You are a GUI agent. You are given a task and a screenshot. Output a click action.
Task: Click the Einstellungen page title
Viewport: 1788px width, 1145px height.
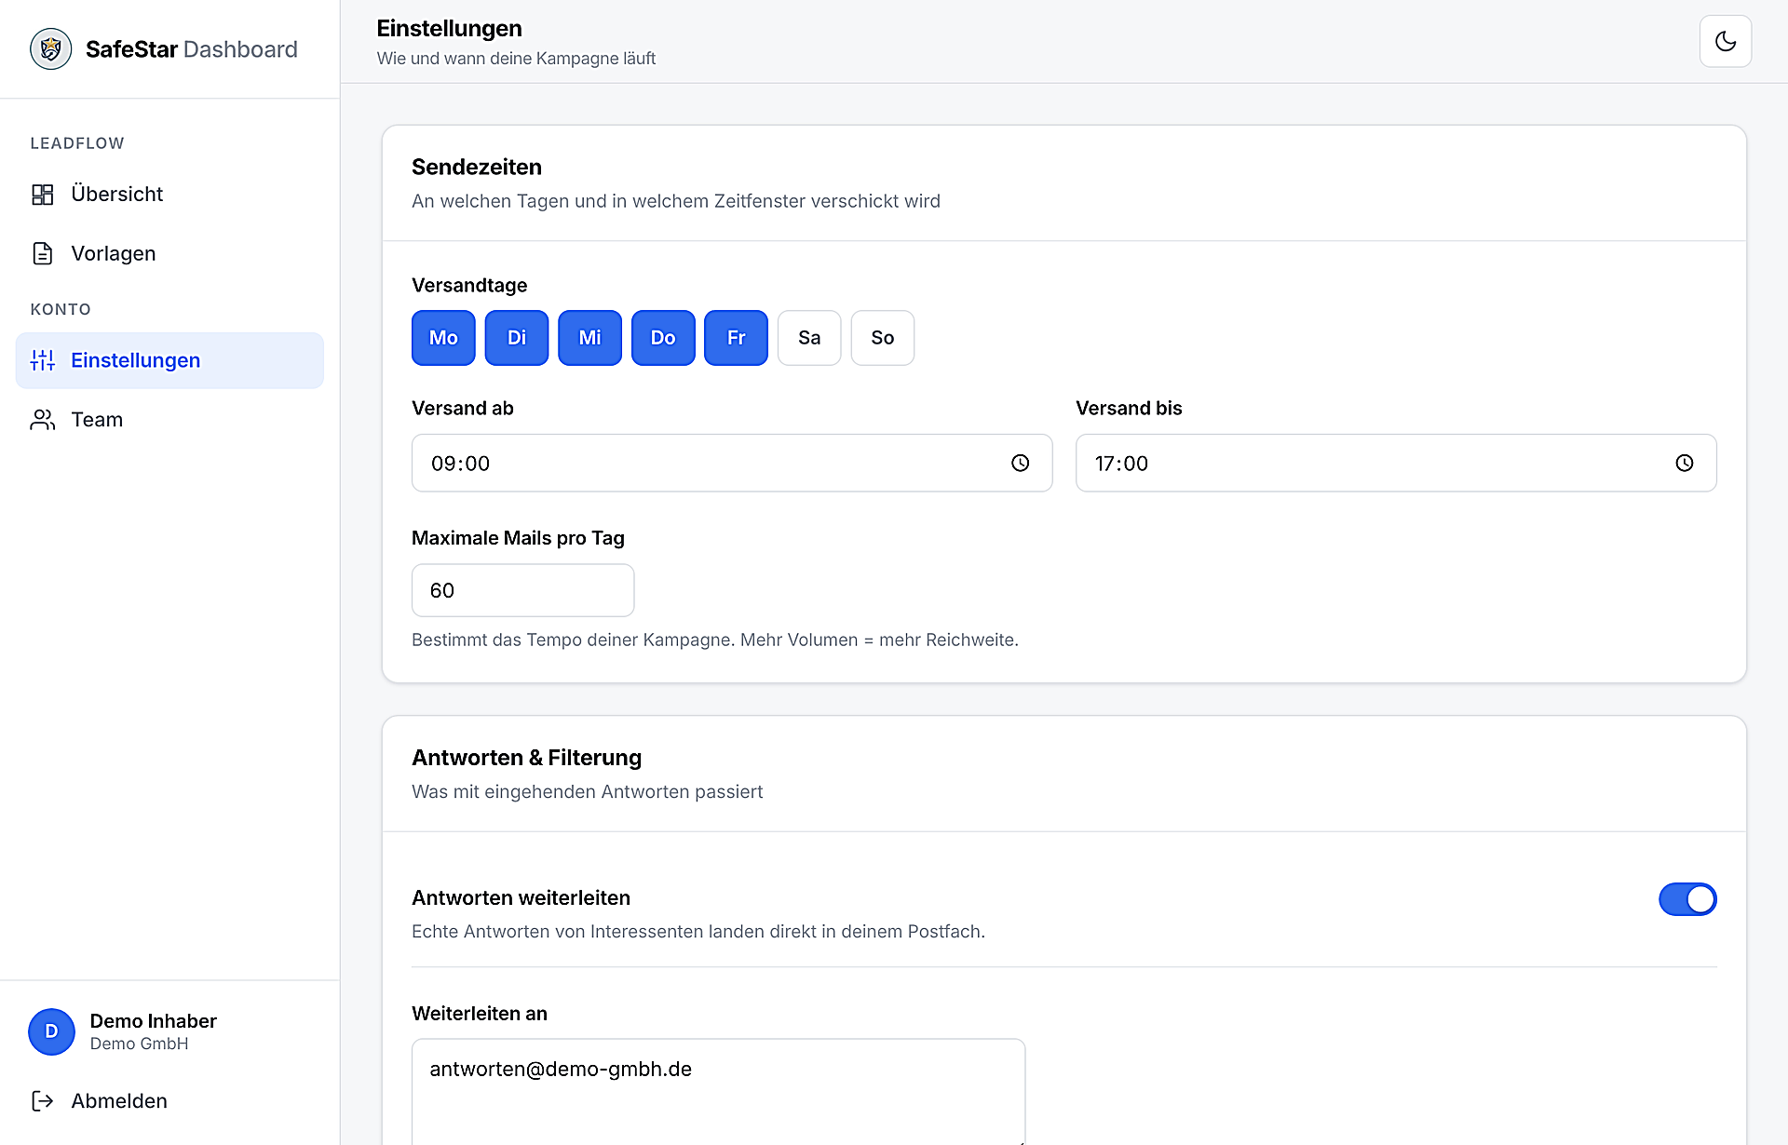click(450, 29)
